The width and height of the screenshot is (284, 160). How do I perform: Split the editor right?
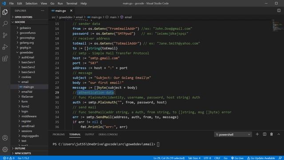click(x=279, y=11)
